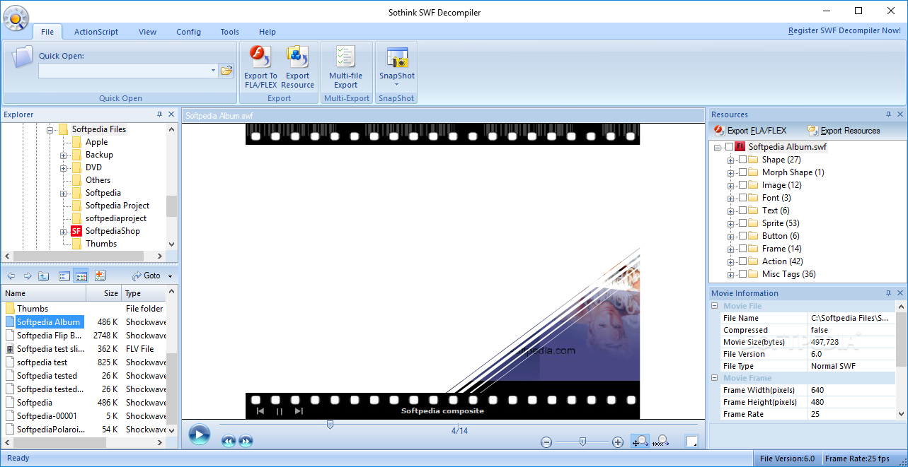Close the Explorer panel
Screen dimensions: 908x467
171,114
